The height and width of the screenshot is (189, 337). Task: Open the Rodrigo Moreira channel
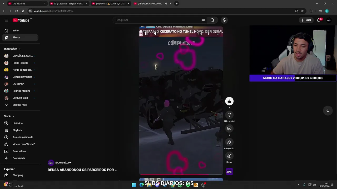click(x=20, y=91)
